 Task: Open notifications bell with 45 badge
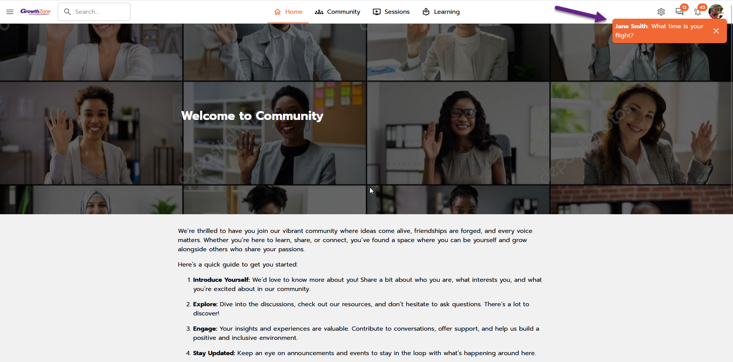pos(698,11)
